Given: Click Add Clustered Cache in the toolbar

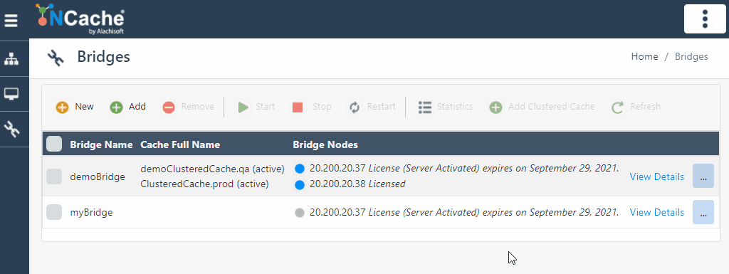Looking at the screenshot, I should point(542,107).
